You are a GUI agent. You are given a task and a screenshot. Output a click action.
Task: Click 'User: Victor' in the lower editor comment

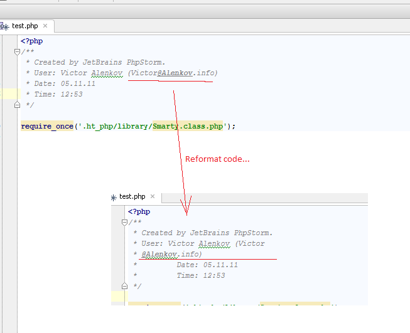pos(168,243)
